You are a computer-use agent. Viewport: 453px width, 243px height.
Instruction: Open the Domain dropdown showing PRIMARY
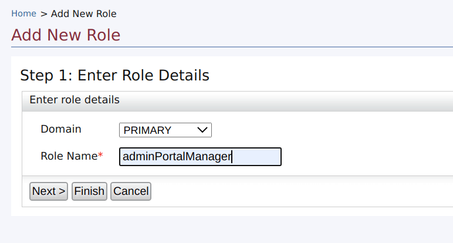click(165, 130)
